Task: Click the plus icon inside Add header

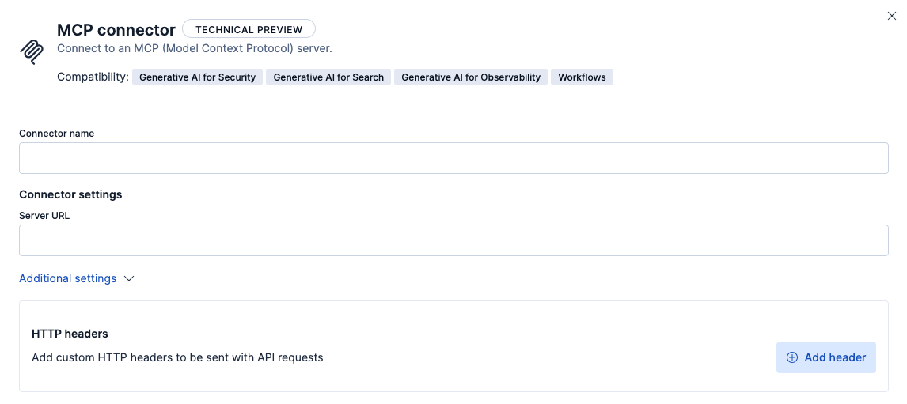Action: pyautogui.click(x=791, y=357)
